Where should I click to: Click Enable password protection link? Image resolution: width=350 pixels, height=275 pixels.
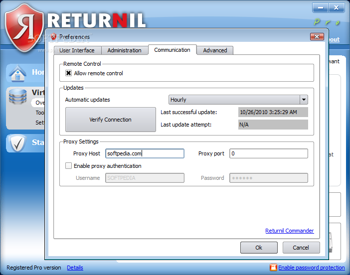[312, 268]
